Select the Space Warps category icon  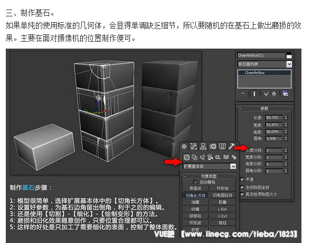point(226,157)
